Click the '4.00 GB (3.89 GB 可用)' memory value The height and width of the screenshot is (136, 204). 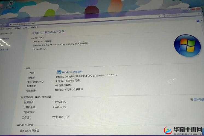click(x=68, y=81)
